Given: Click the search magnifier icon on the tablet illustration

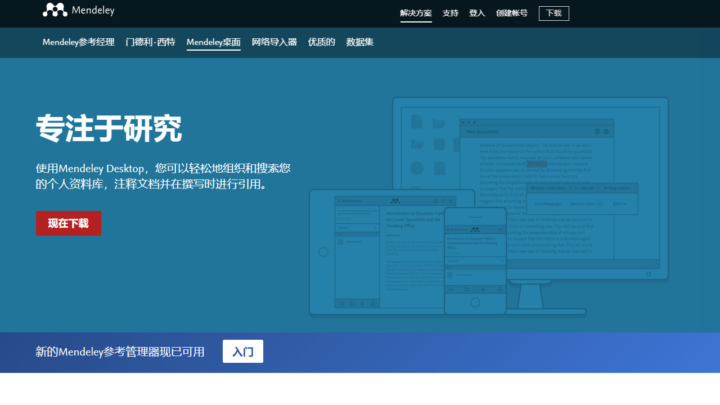Looking at the screenshot, I should 443,201.
